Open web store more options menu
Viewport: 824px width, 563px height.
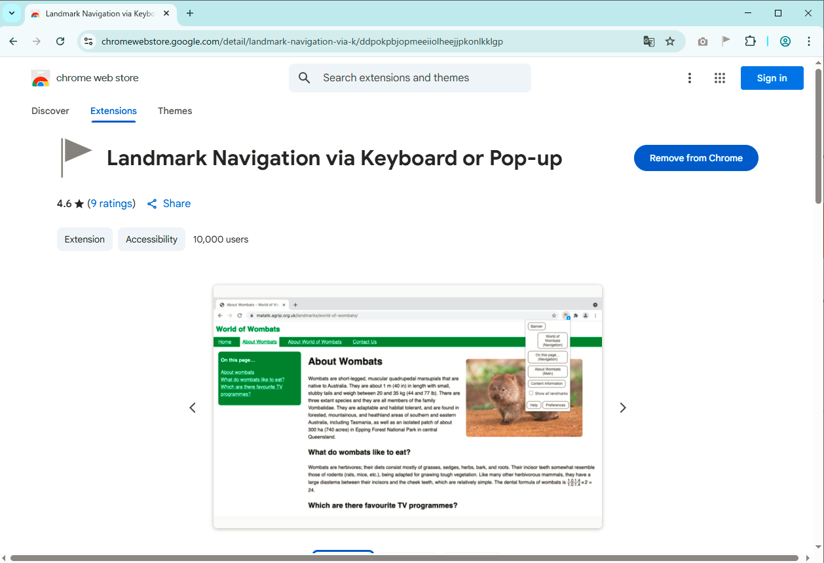click(x=690, y=78)
